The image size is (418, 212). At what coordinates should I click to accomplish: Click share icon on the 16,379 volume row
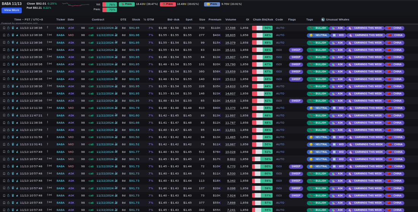[x=8, y=42]
